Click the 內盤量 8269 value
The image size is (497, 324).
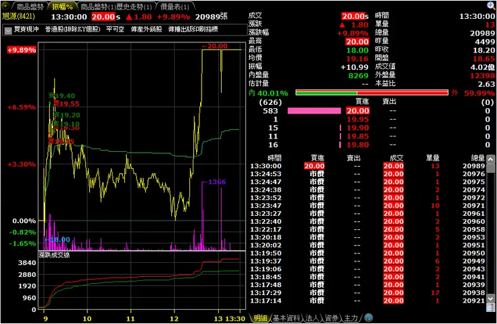(358, 75)
